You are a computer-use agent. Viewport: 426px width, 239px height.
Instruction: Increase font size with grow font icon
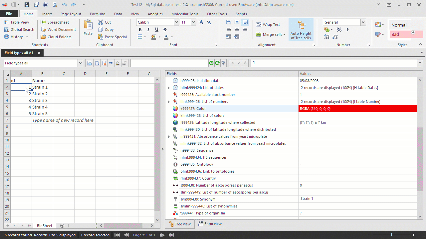[201, 22]
